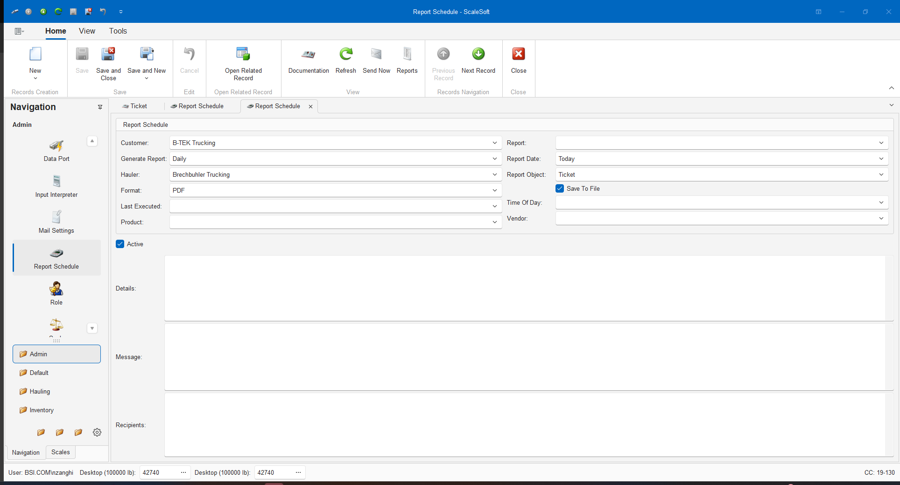Expand the Customer dropdown
Viewport: 900px width, 485px height.
click(x=495, y=143)
